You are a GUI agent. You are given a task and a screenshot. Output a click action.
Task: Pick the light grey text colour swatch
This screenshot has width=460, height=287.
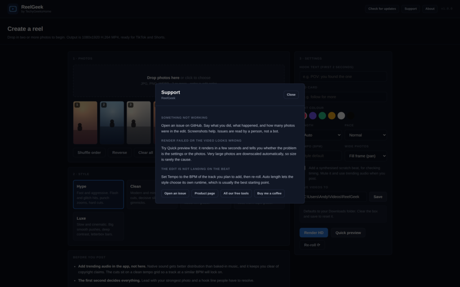tap(341, 116)
